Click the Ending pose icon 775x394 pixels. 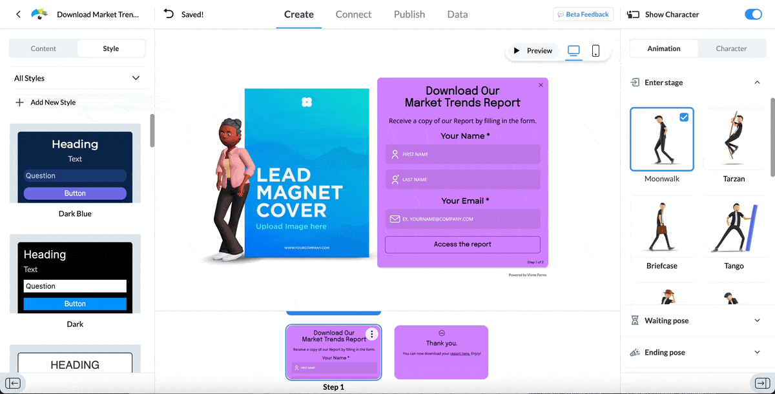635,352
